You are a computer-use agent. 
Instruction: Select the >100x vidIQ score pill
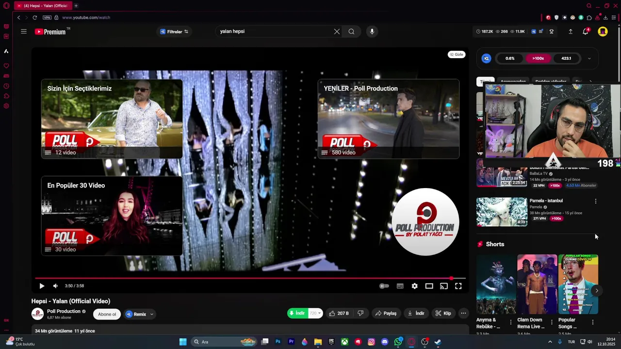click(x=538, y=59)
